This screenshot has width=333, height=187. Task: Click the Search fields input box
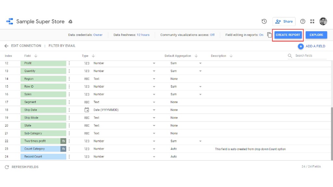(310, 56)
